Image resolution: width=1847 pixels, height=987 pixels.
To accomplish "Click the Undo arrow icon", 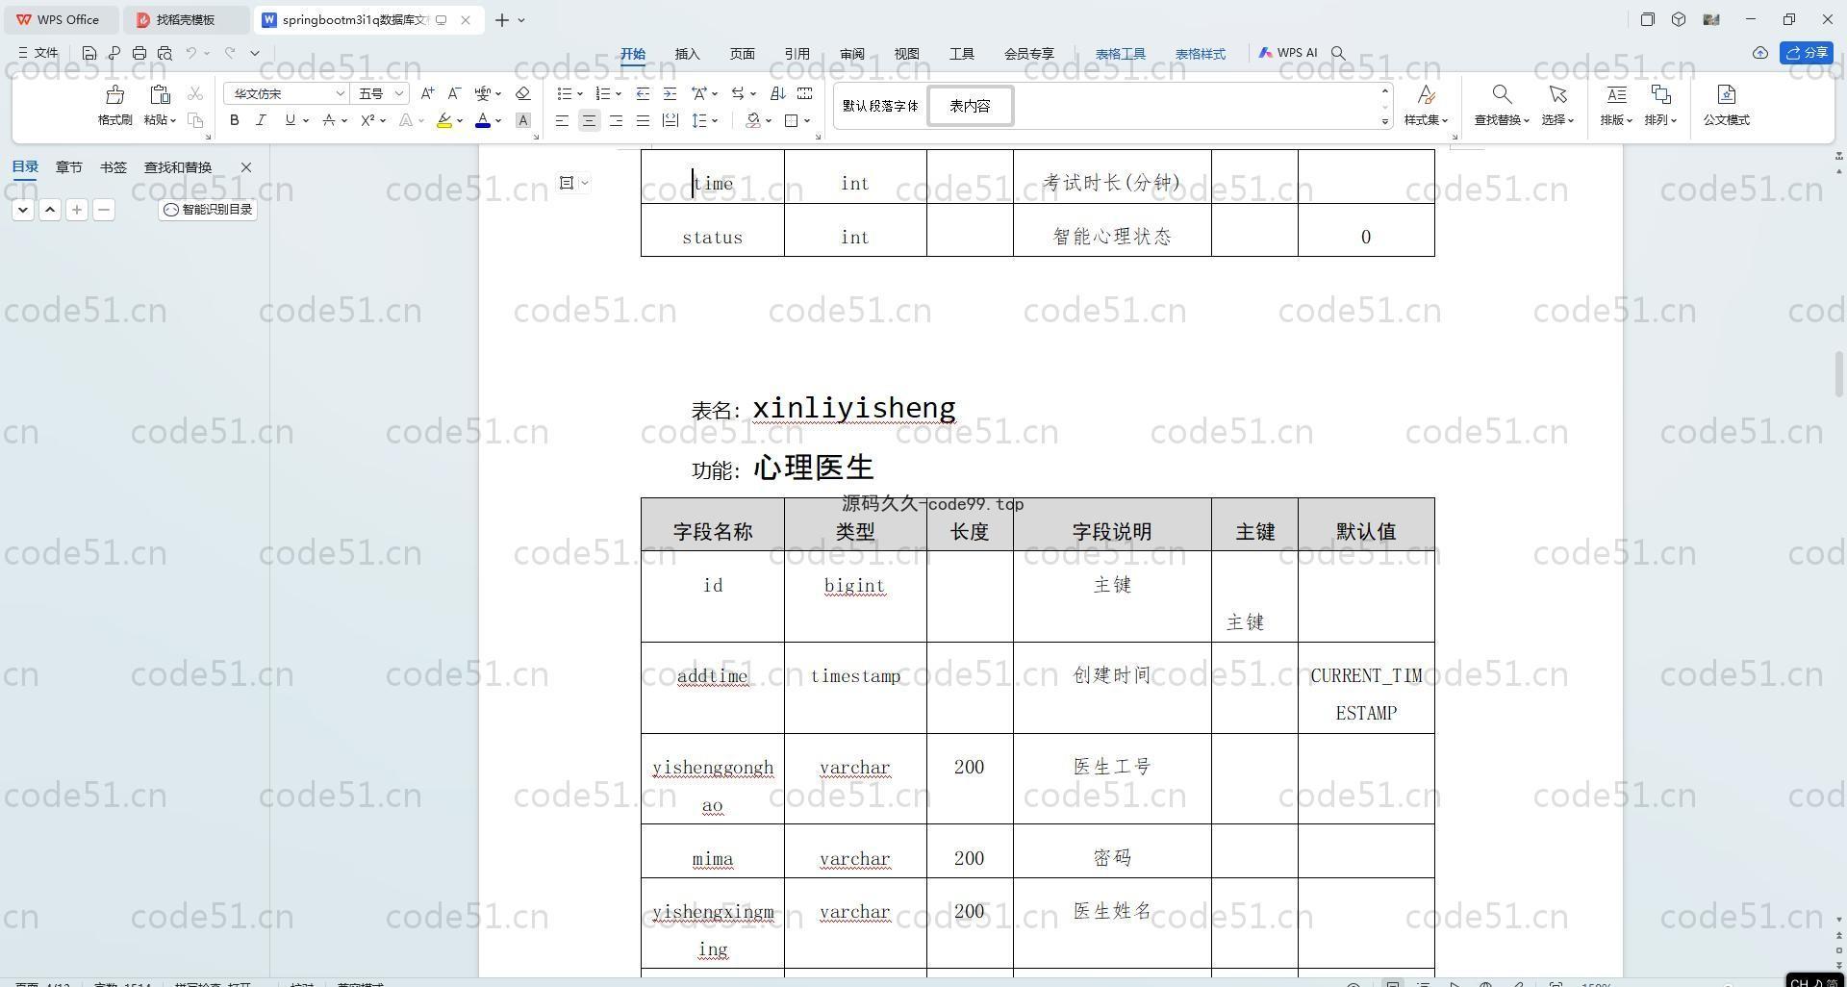I will pos(190,53).
